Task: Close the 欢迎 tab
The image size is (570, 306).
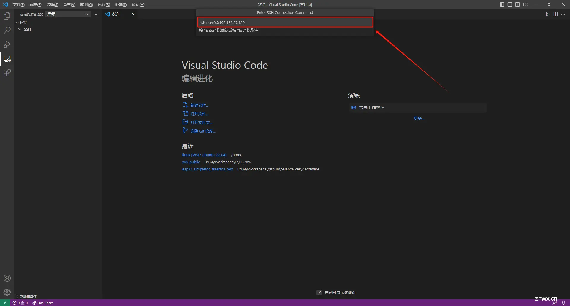Action: tap(133, 14)
